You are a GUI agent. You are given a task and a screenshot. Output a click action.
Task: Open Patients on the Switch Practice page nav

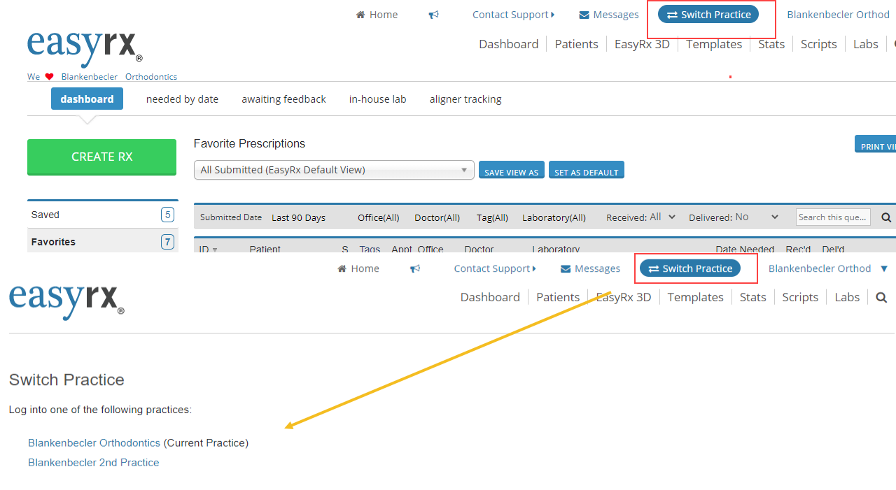tap(558, 297)
